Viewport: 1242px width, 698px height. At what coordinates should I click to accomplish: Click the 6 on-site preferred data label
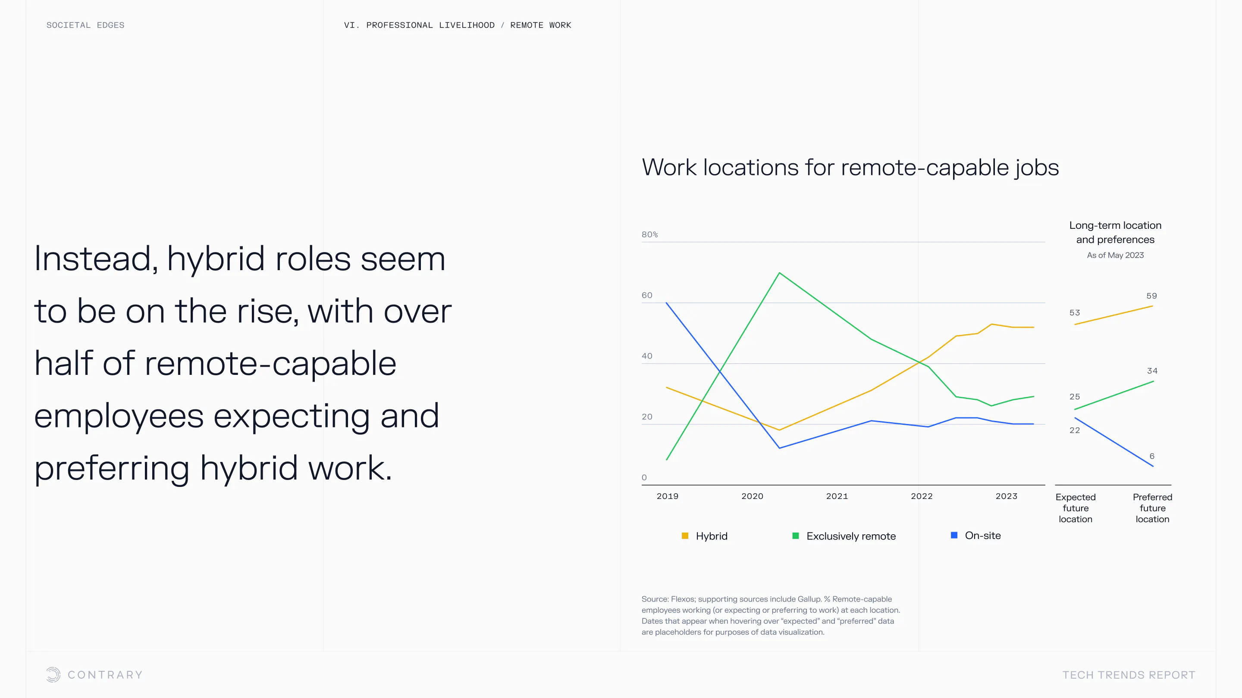tap(1152, 456)
